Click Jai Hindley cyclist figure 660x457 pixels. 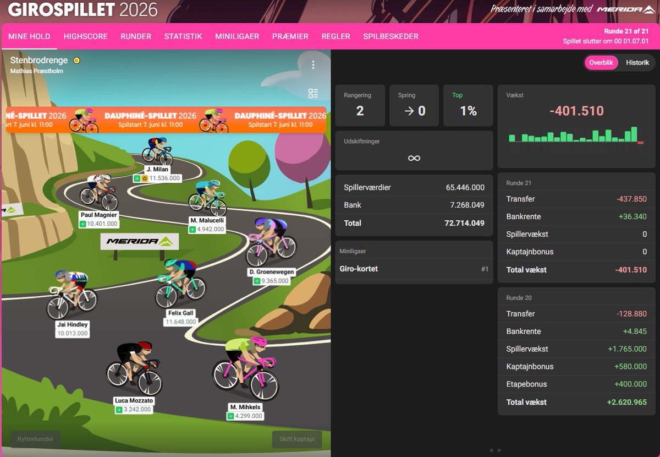(x=71, y=294)
